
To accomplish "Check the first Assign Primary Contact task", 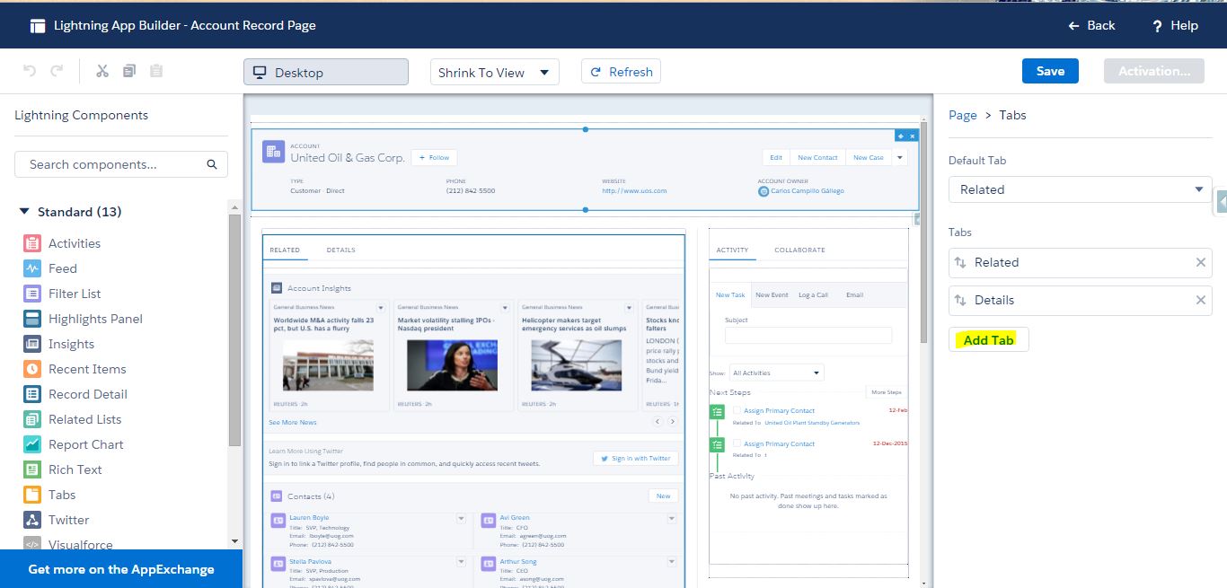I will click(737, 410).
